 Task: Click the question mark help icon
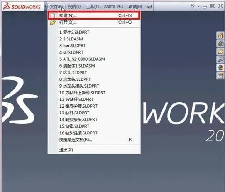coord(192,6)
